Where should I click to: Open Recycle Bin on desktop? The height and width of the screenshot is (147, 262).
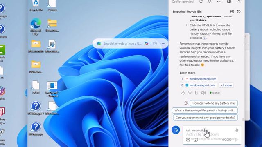[x=36, y=5]
